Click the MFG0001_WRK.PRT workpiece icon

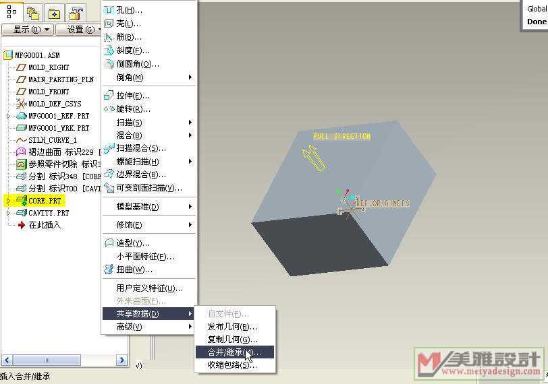point(22,128)
